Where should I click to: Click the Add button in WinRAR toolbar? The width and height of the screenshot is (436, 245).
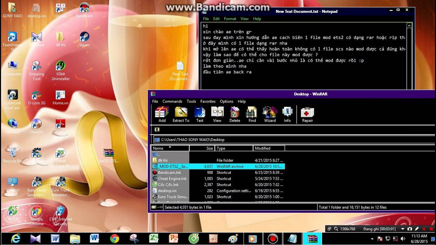coord(162,114)
